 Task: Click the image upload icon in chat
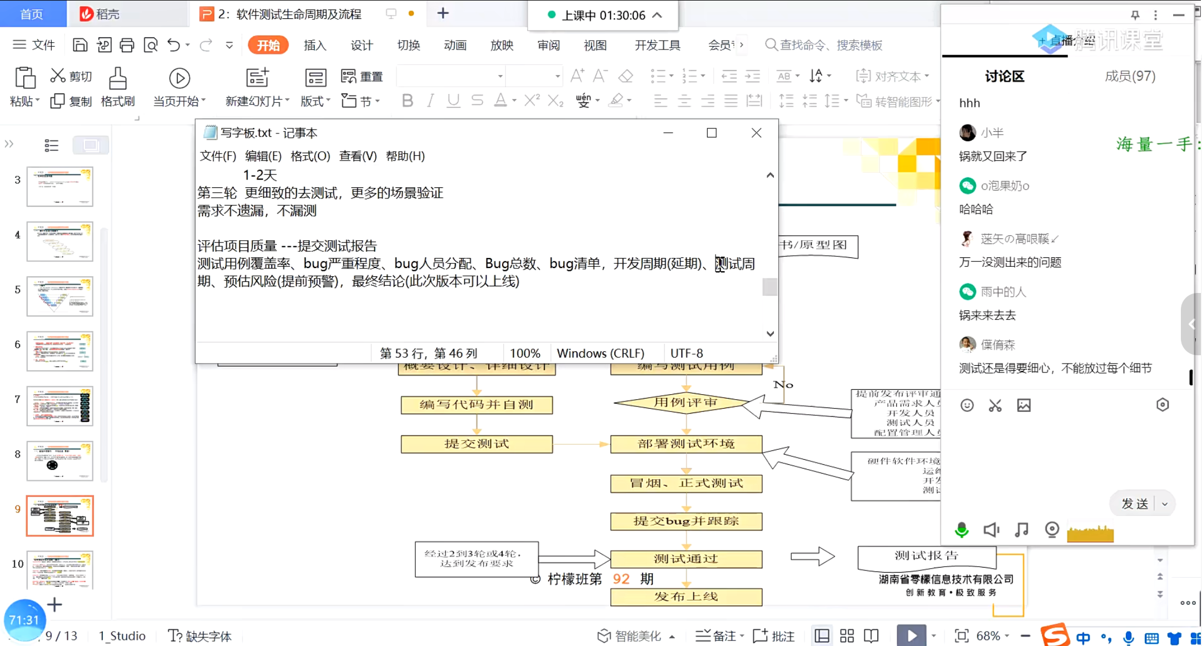[x=1024, y=405]
